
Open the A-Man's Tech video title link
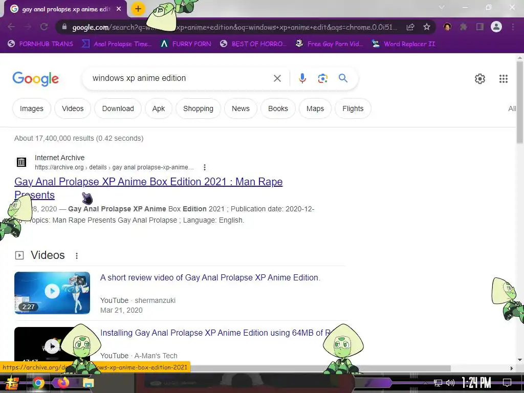click(x=215, y=333)
